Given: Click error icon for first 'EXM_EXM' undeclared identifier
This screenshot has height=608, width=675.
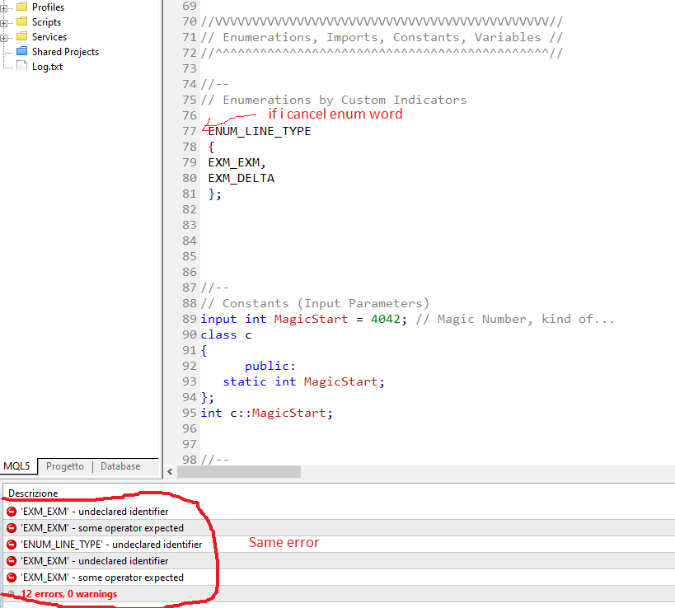Looking at the screenshot, I should click(x=12, y=512).
